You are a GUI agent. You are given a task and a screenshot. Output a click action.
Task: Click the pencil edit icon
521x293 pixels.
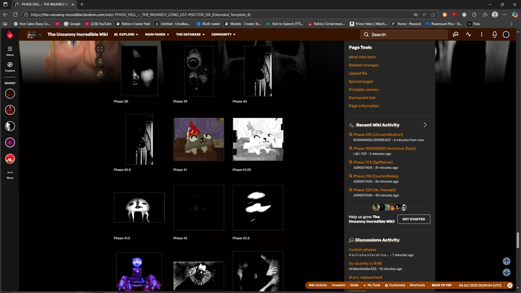[99, 73]
